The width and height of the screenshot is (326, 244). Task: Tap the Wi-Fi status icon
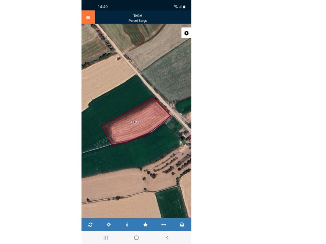coord(175,7)
